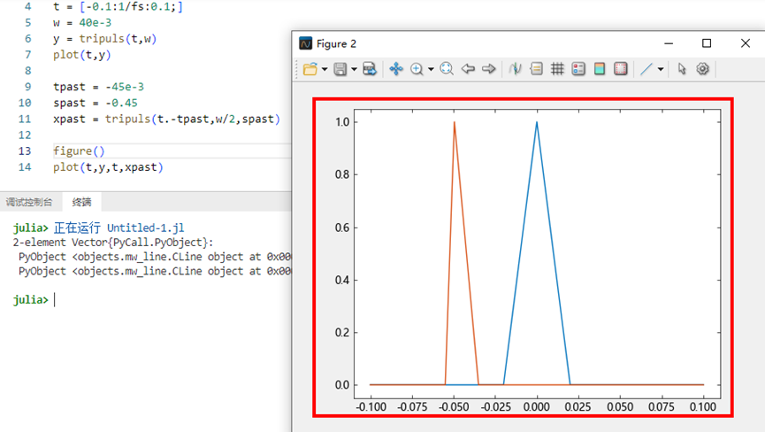Click the 1.0 y-axis tick label

342,122
